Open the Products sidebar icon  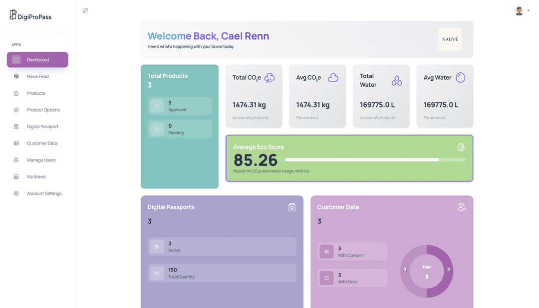pos(16,93)
